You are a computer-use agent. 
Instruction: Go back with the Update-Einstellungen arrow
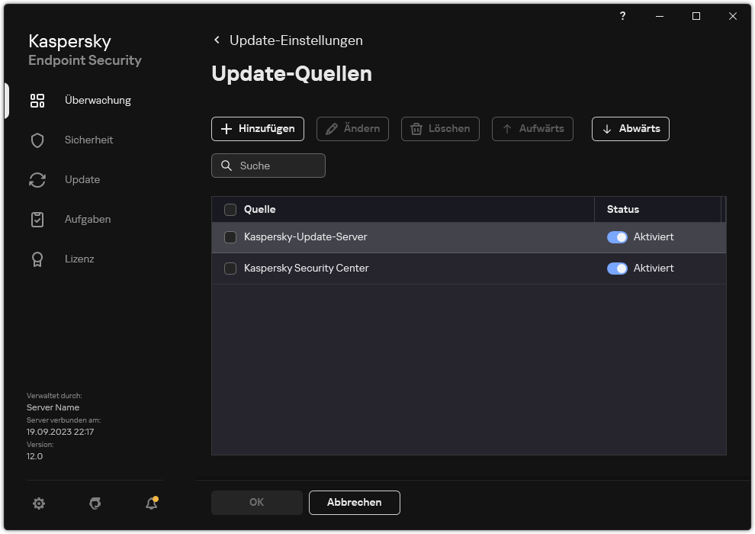(217, 40)
